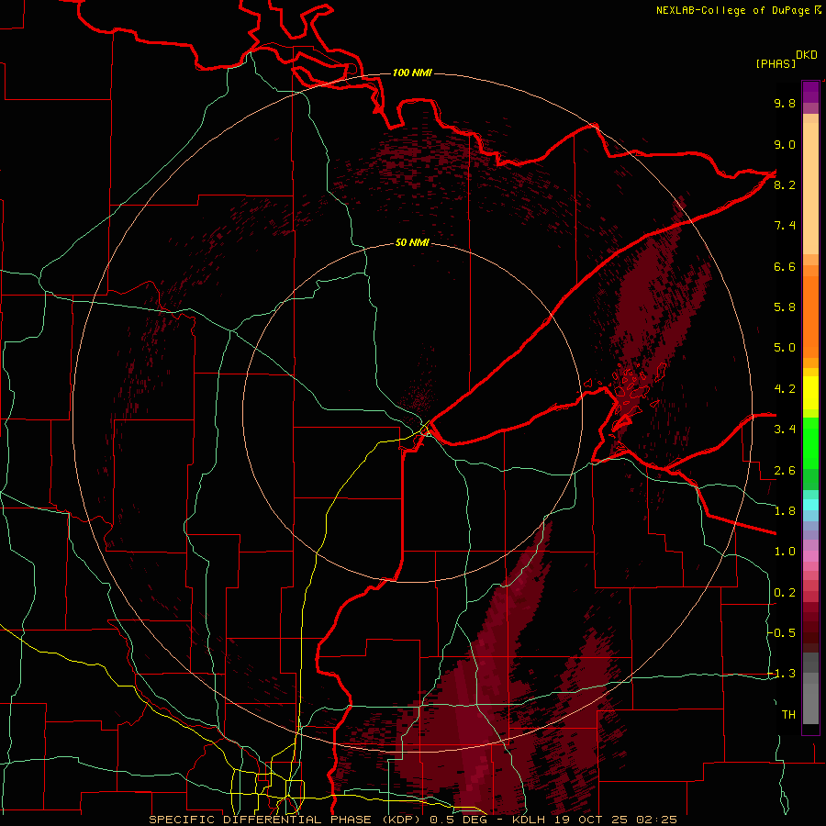The height and width of the screenshot is (826, 826).
Task: Click the NEXLAB-College of DuPage credit text
Action: pyautogui.click(x=738, y=10)
